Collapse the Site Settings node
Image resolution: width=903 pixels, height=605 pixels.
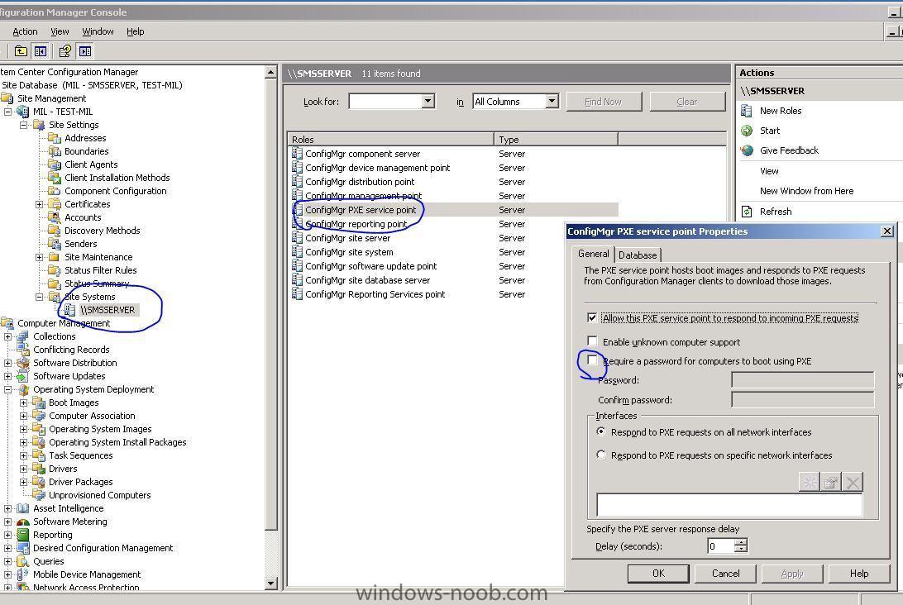(24, 124)
